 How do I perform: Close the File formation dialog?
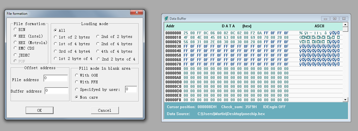pos(137,13)
